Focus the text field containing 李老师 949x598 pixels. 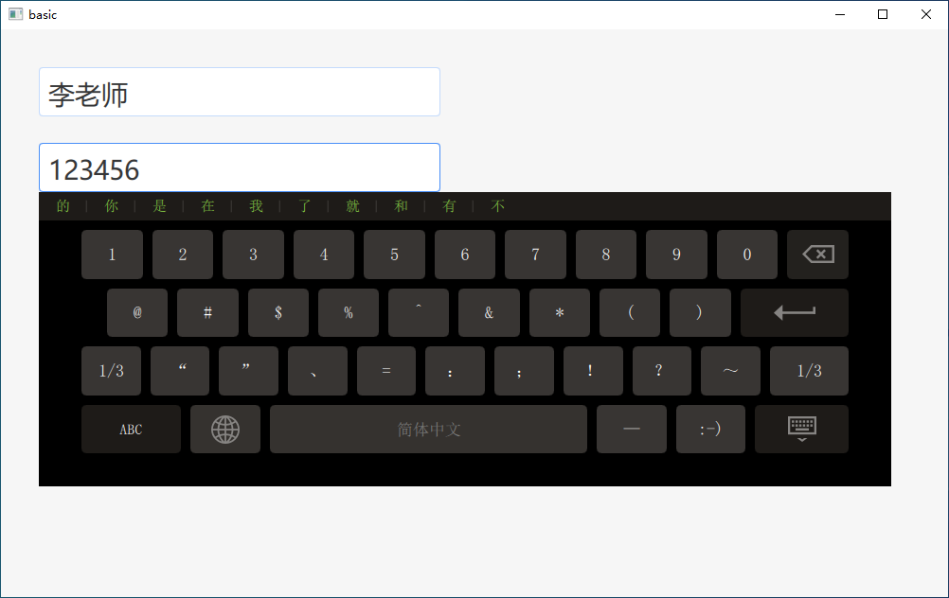click(x=240, y=92)
